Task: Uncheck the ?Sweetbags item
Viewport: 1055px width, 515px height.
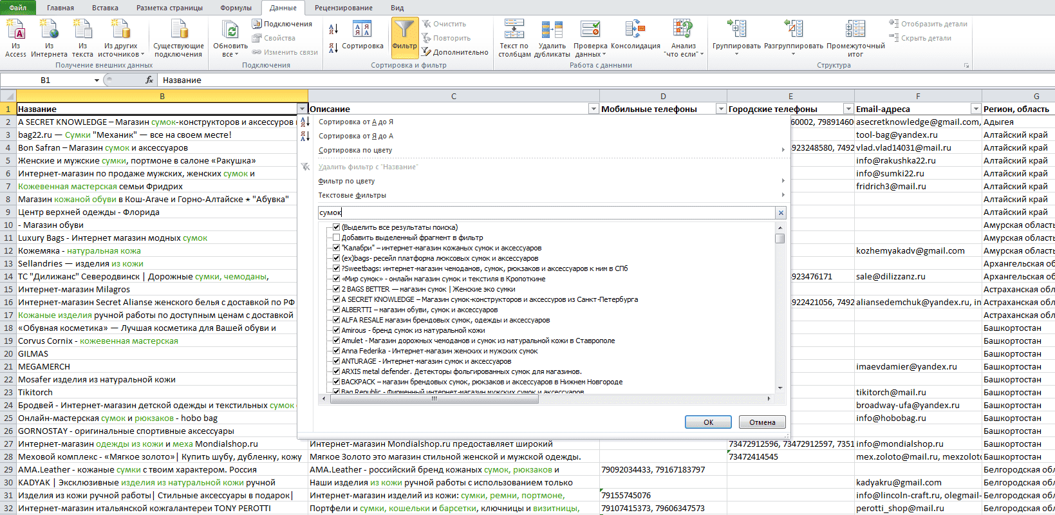Action: click(x=336, y=268)
